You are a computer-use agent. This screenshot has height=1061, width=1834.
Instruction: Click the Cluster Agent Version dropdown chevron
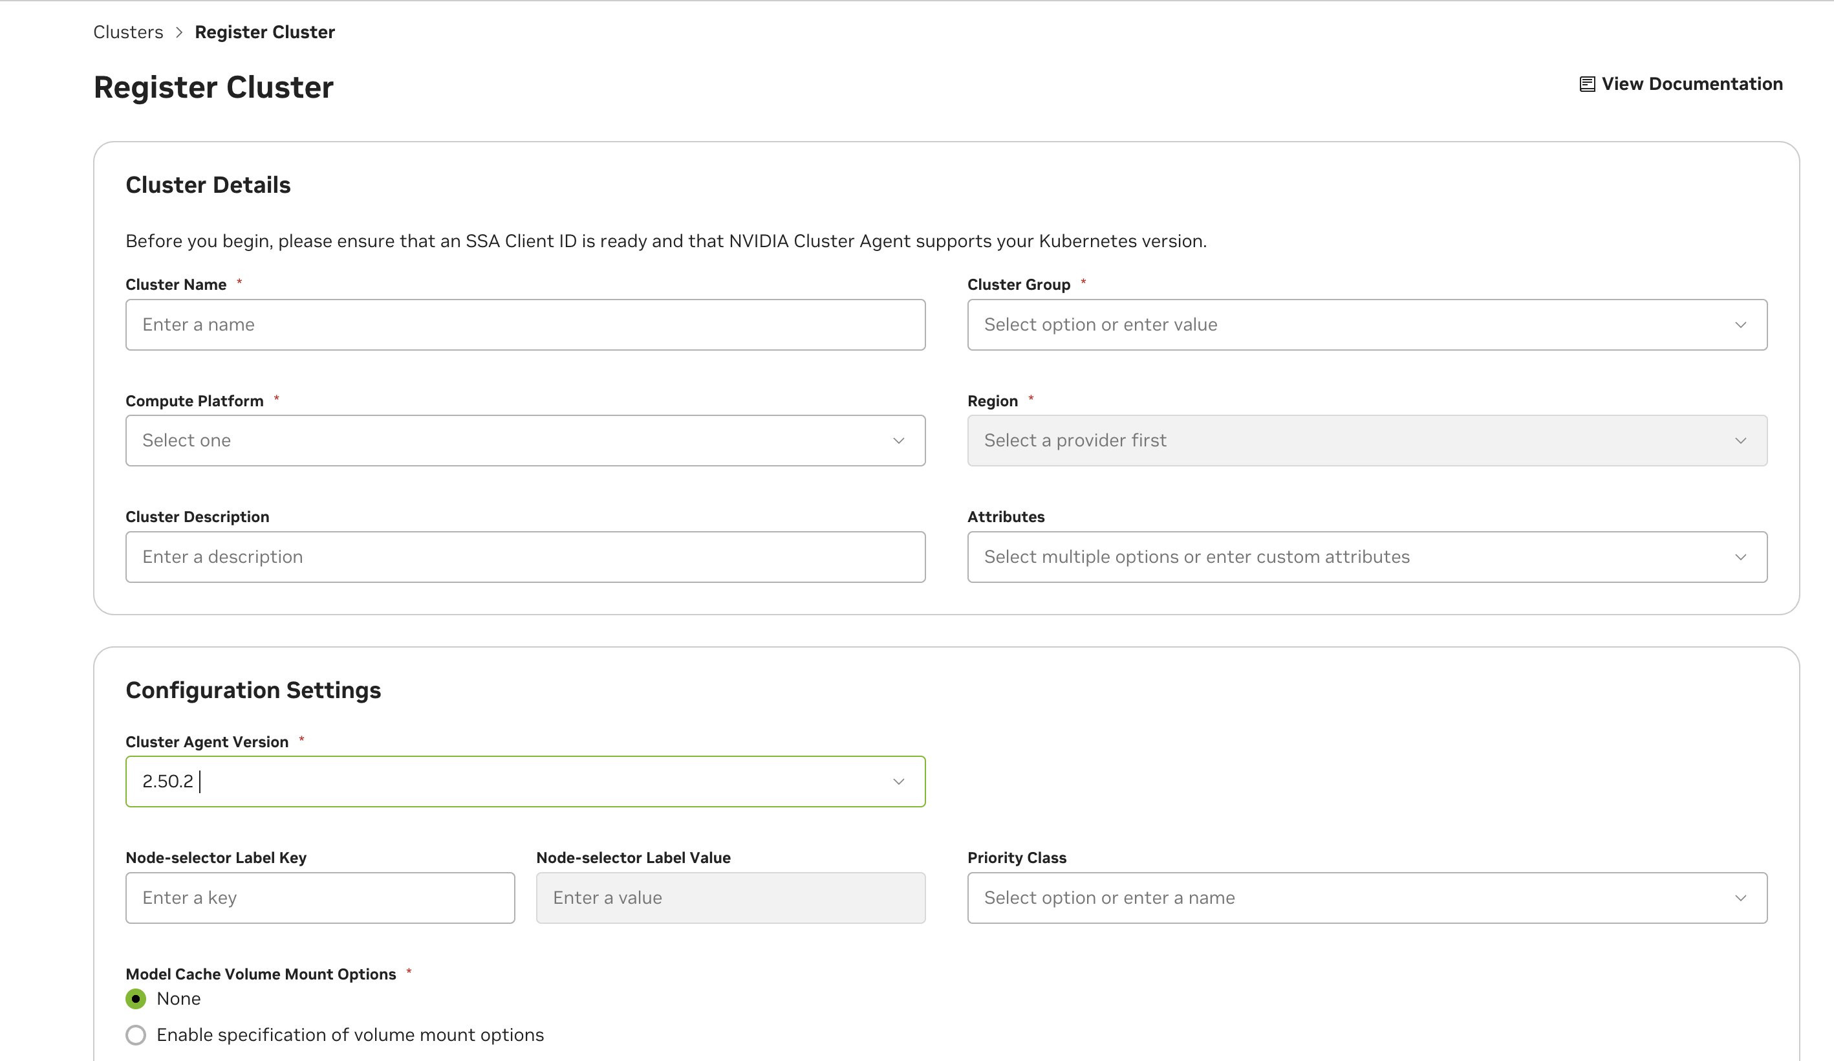pos(900,782)
